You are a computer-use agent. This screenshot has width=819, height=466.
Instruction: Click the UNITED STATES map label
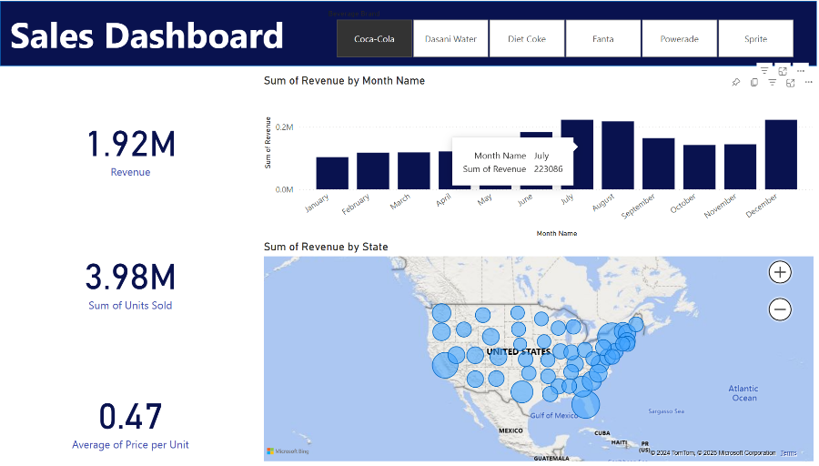tap(519, 351)
